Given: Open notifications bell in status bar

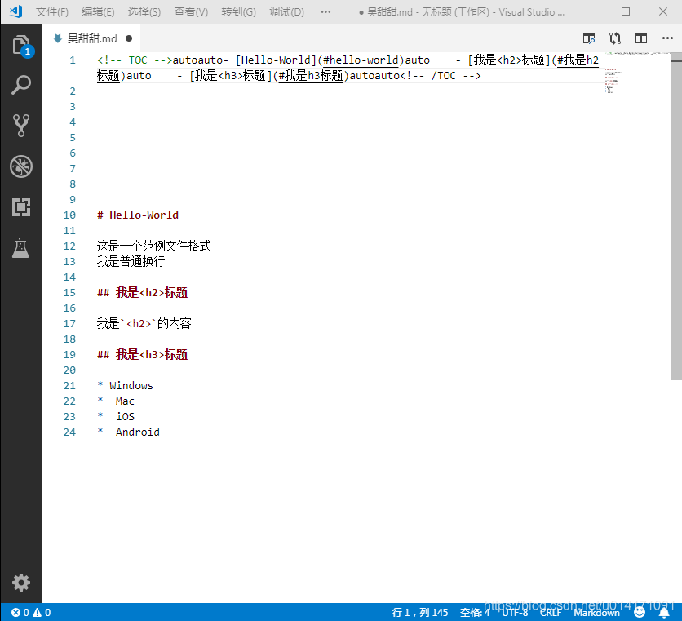Looking at the screenshot, I should [x=664, y=612].
